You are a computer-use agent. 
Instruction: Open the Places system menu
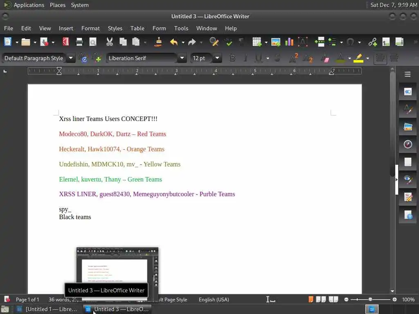(x=57, y=5)
